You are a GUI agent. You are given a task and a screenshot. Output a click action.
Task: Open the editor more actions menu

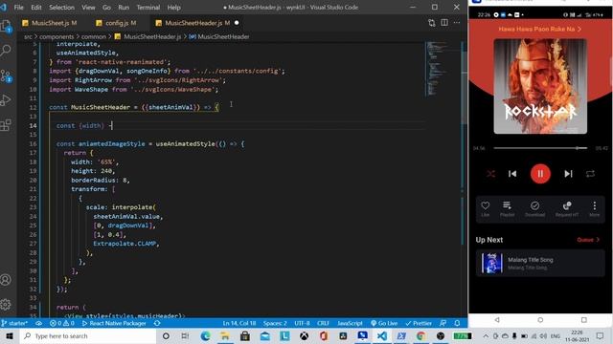click(457, 23)
